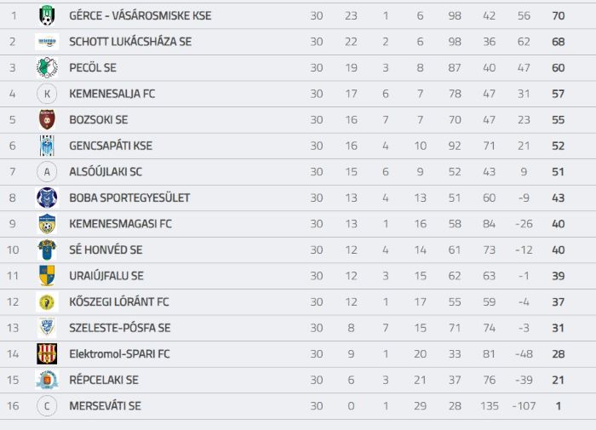Click the Kemenesmagasi FC badge
The height and width of the screenshot is (430, 596).
click(x=47, y=224)
